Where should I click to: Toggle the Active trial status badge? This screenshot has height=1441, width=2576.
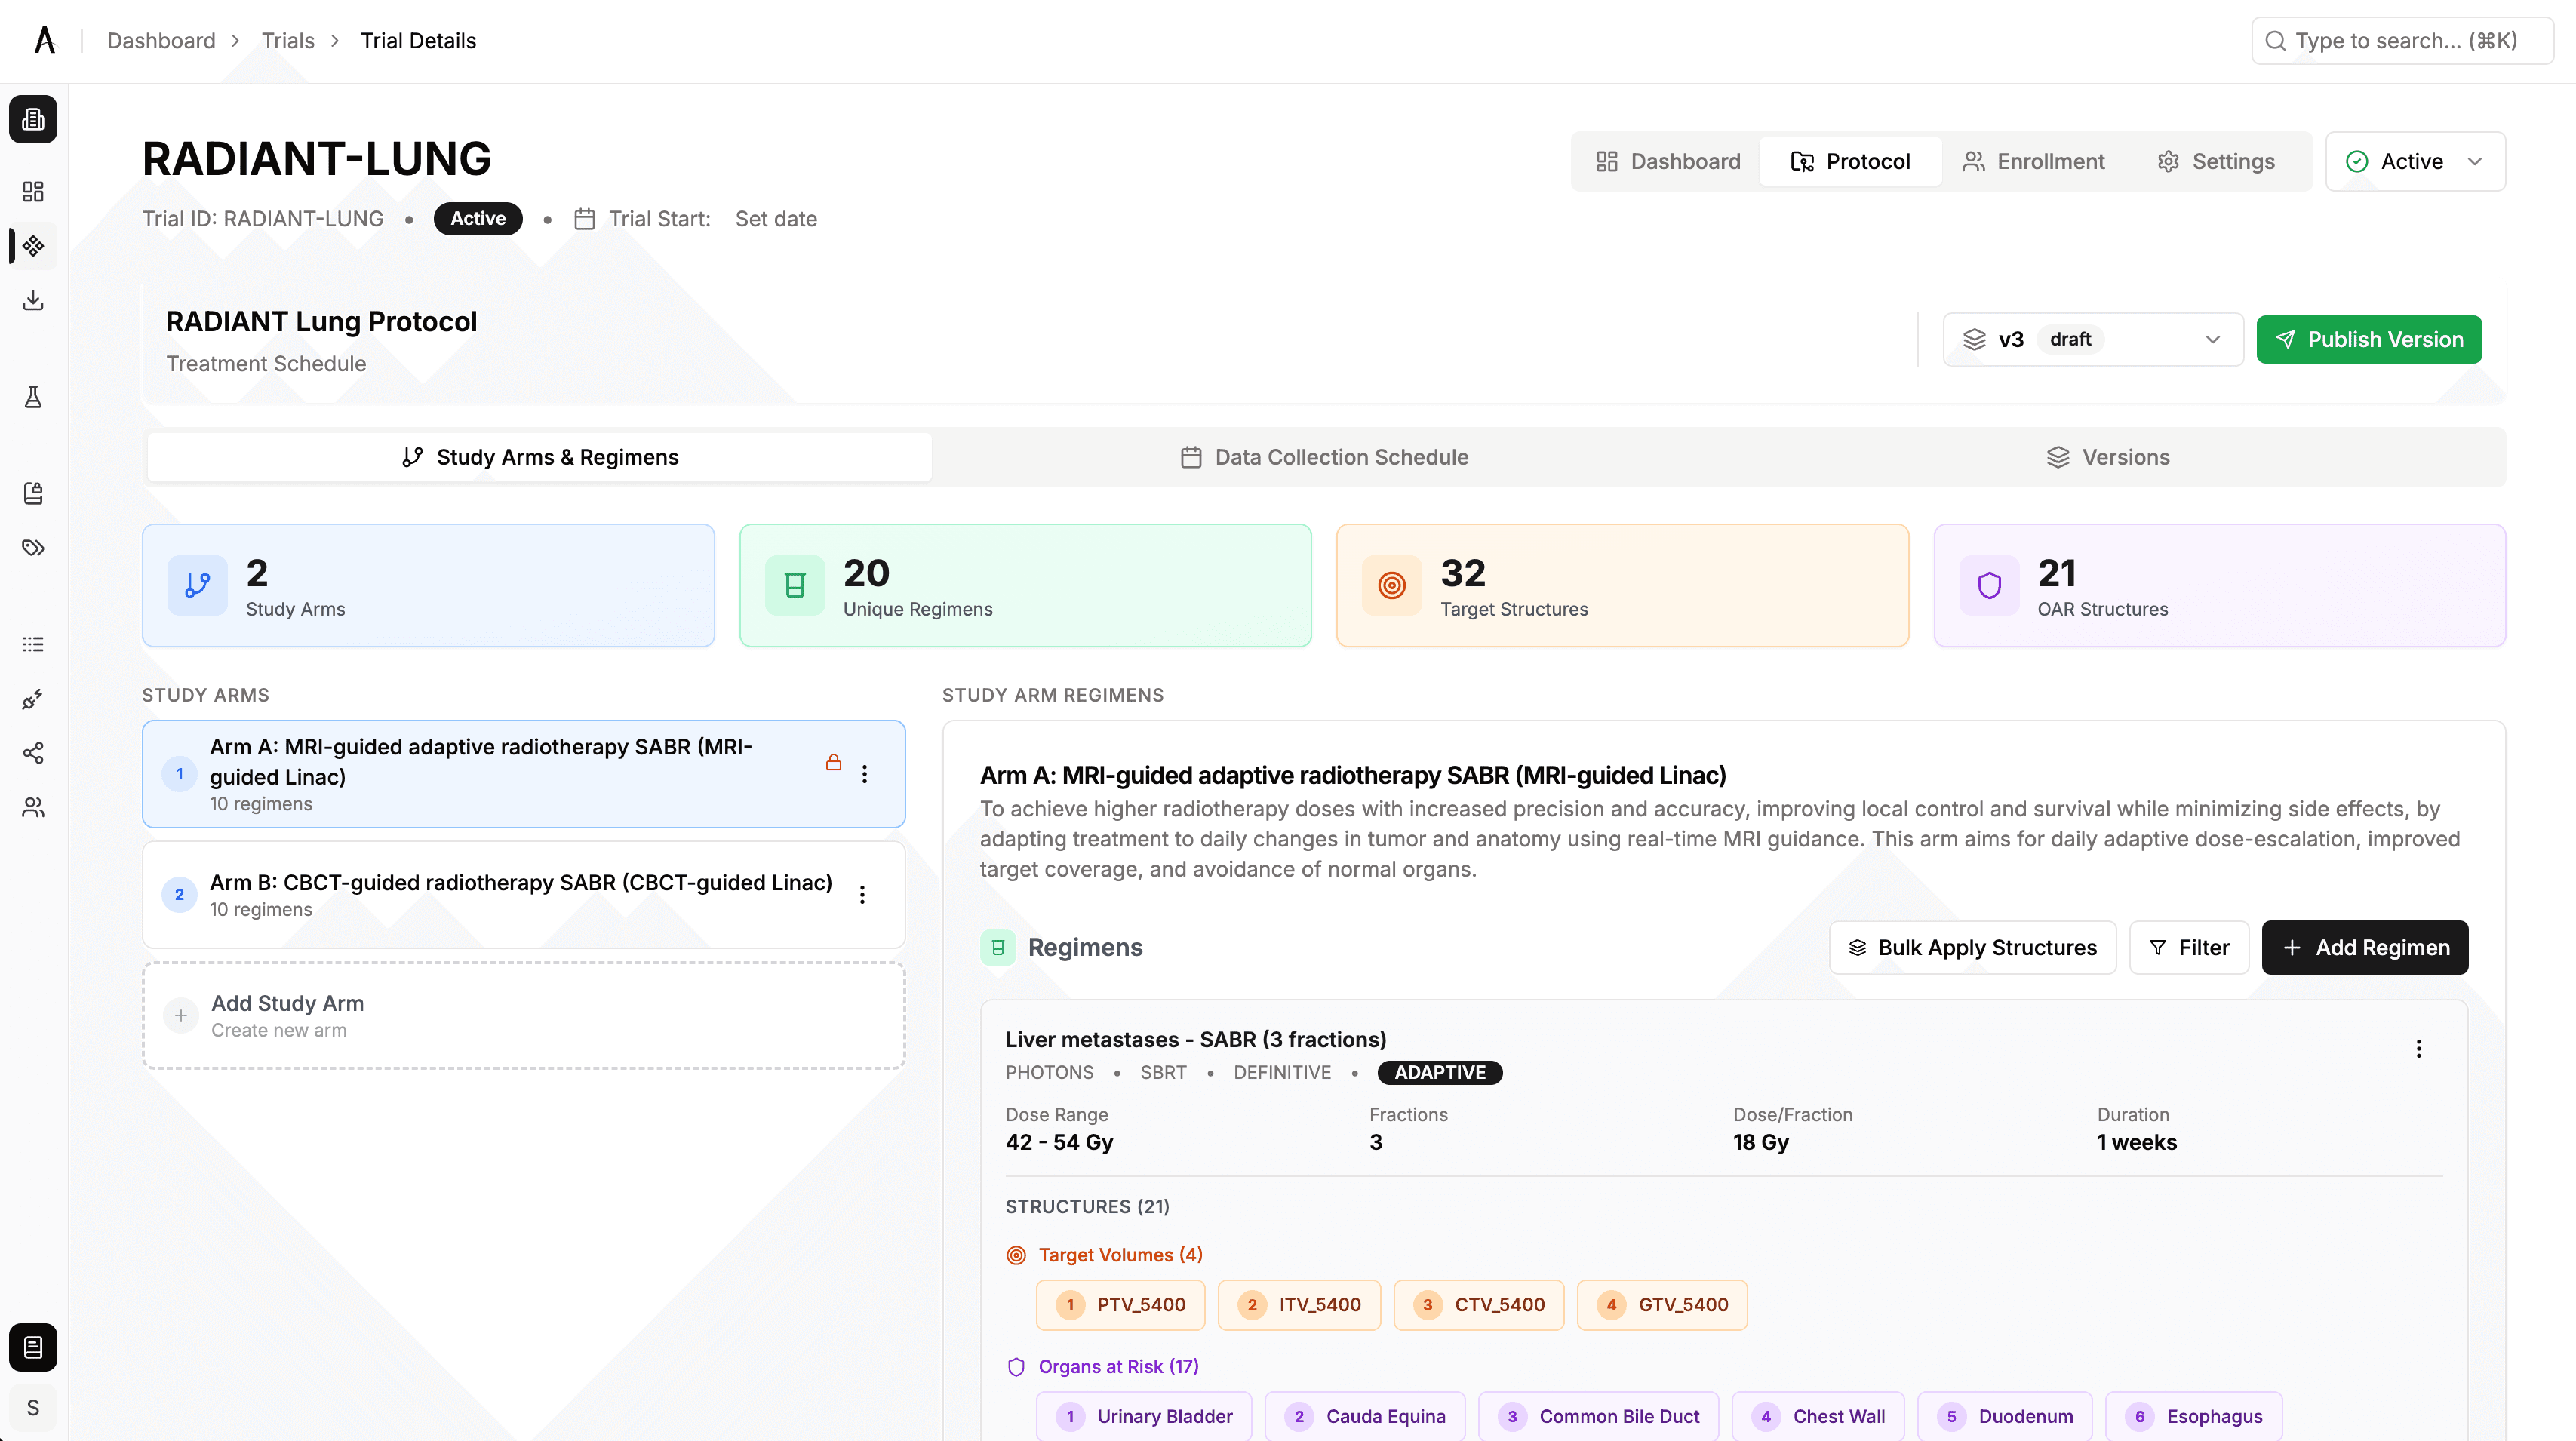coord(477,219)
